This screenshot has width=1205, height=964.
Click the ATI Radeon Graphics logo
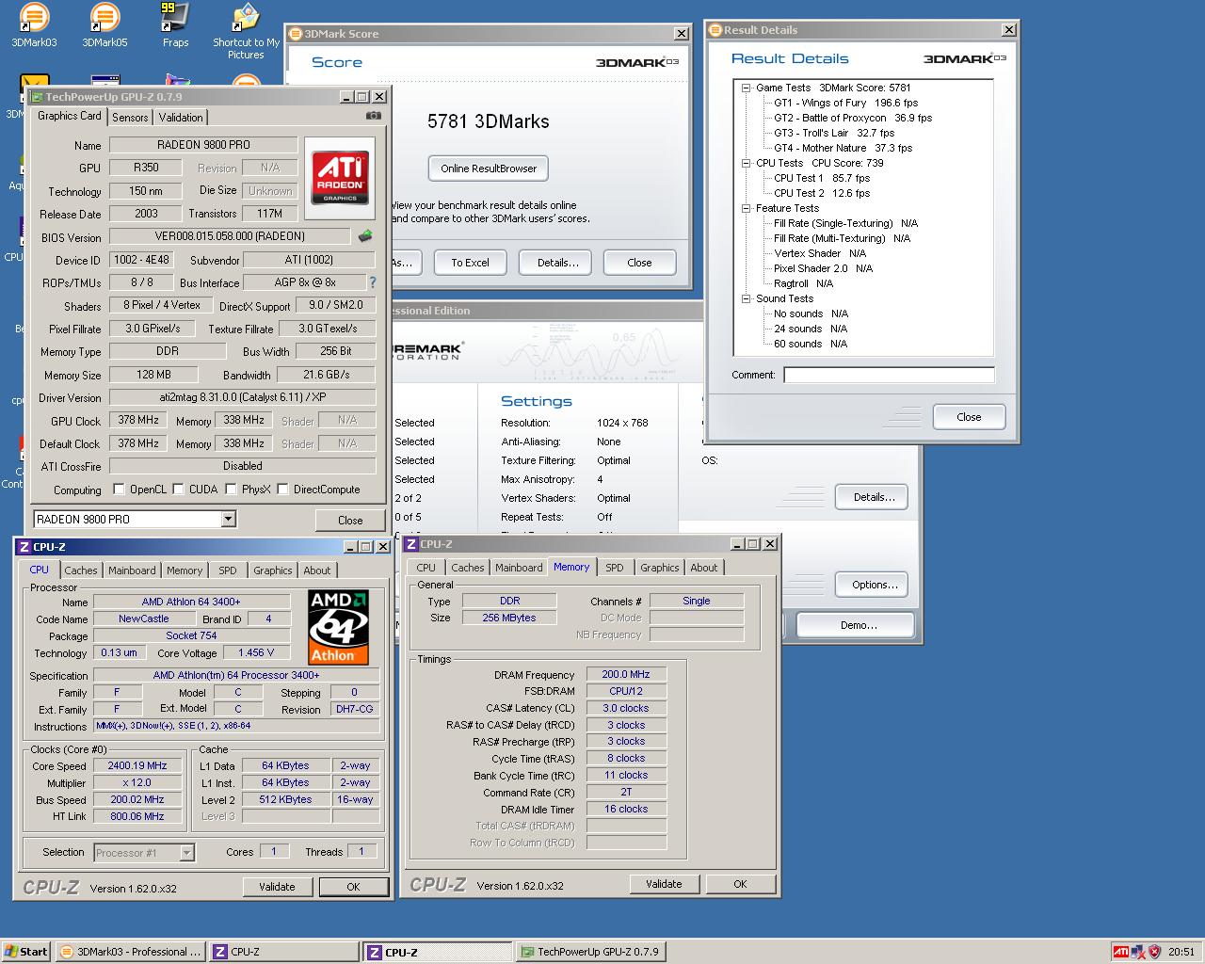(340, 178)
